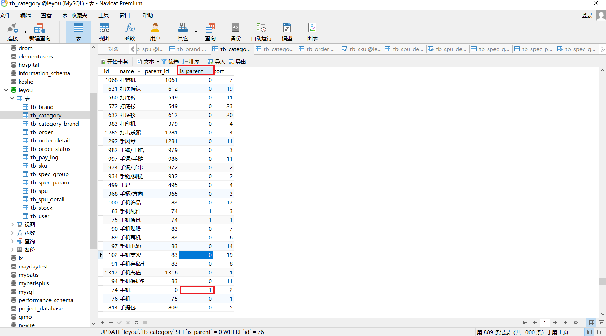606x336 pixels.
Task: Click the 筛选 filter button
Action: pos(170,62)
